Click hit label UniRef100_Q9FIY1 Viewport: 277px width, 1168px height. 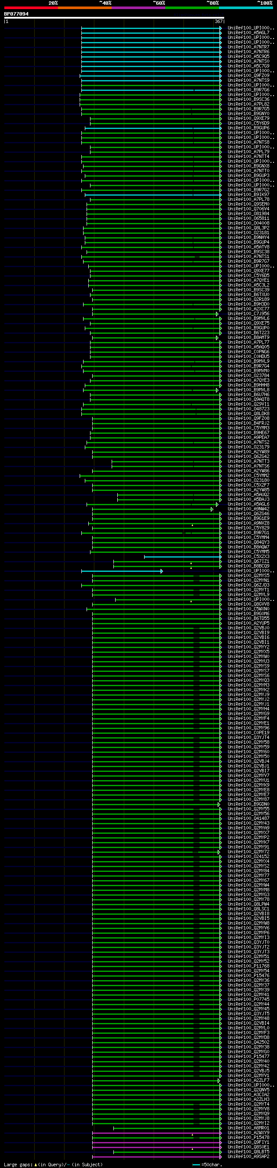(x=248, y=1142)
